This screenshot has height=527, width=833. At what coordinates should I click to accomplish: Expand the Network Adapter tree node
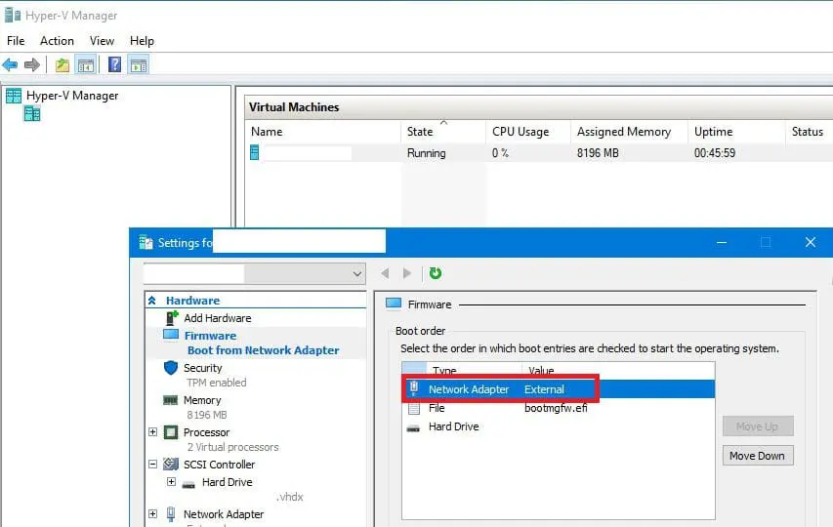pos(153,514)
